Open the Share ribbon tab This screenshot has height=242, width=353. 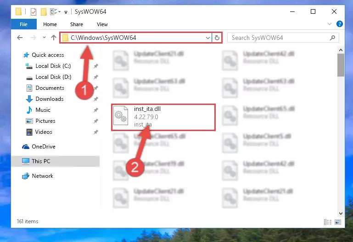pos(77,24)
